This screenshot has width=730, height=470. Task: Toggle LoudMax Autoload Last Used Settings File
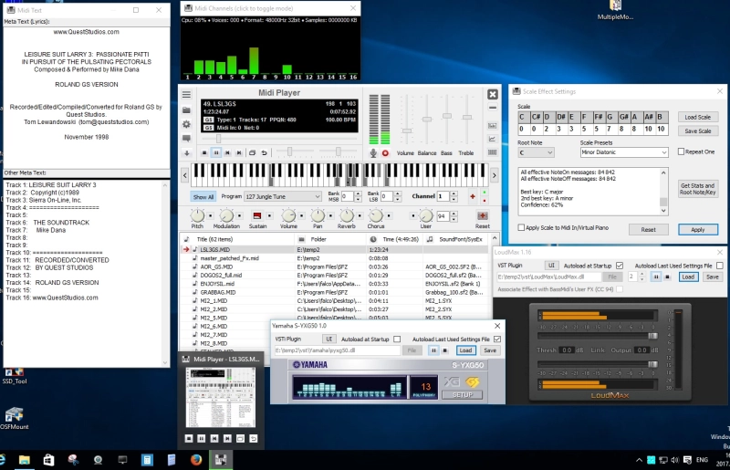[720, 266]
